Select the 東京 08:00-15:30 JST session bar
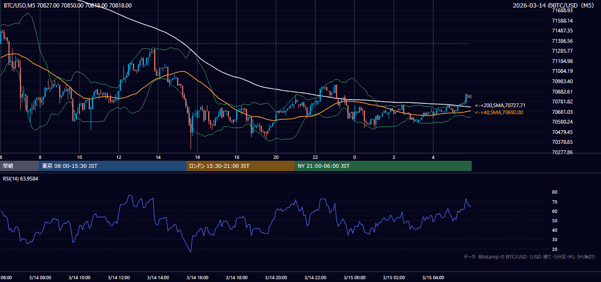601x282 pixels. [113, 166]
